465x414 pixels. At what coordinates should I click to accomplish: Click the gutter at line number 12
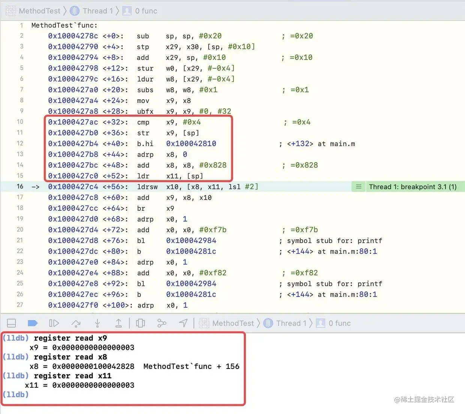coord(20,143)
